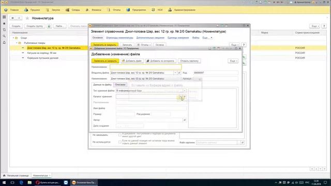Open the sections grid icon in the sidebar
The width and height of the screenshot is (331, 186).
pos(4,17)
